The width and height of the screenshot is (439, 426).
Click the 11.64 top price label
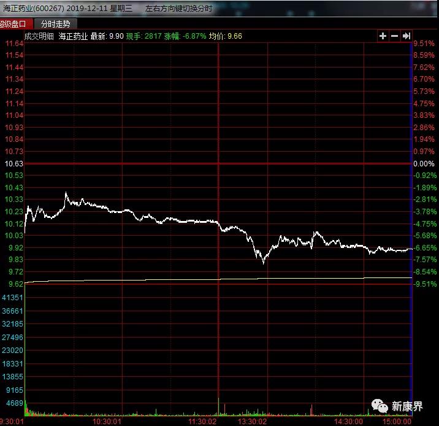(14, 44)
